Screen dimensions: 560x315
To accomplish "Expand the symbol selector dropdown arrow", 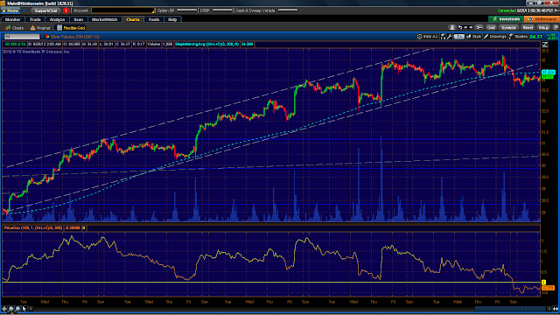I will (42, 37).
